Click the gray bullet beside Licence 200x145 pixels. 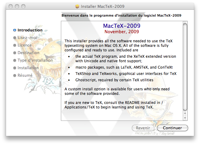click(15, 45)
